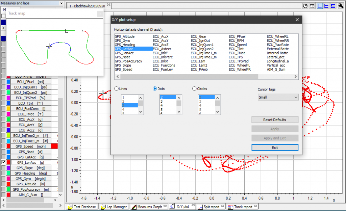Select the three-line blue plot layout icon
The height and width of the screenshot is (211, 346).
tap(333, 6)
